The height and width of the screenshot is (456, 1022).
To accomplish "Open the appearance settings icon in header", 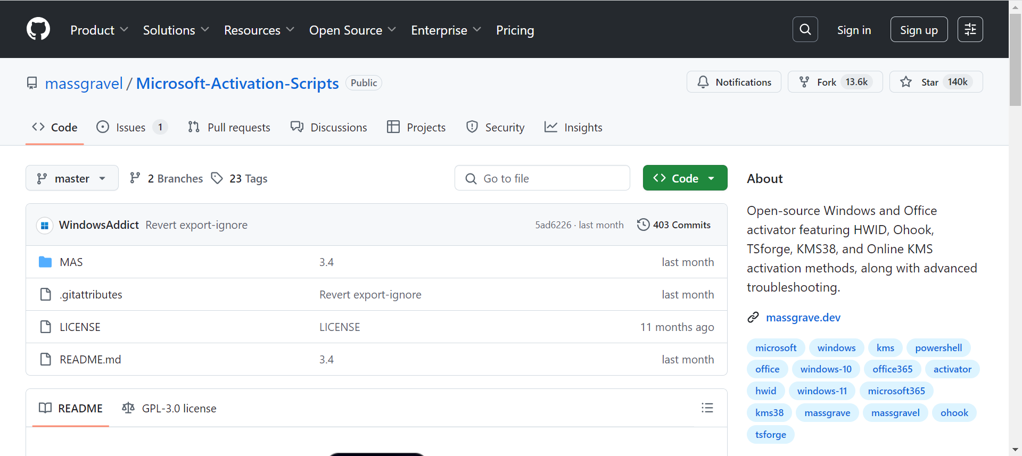I will click(x=970, y=29).
